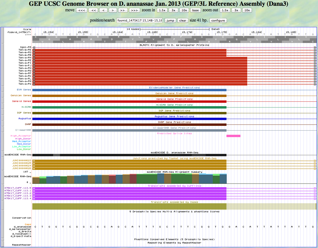
Task: Zoom in 10x
Action: click(x=184, y=10)
